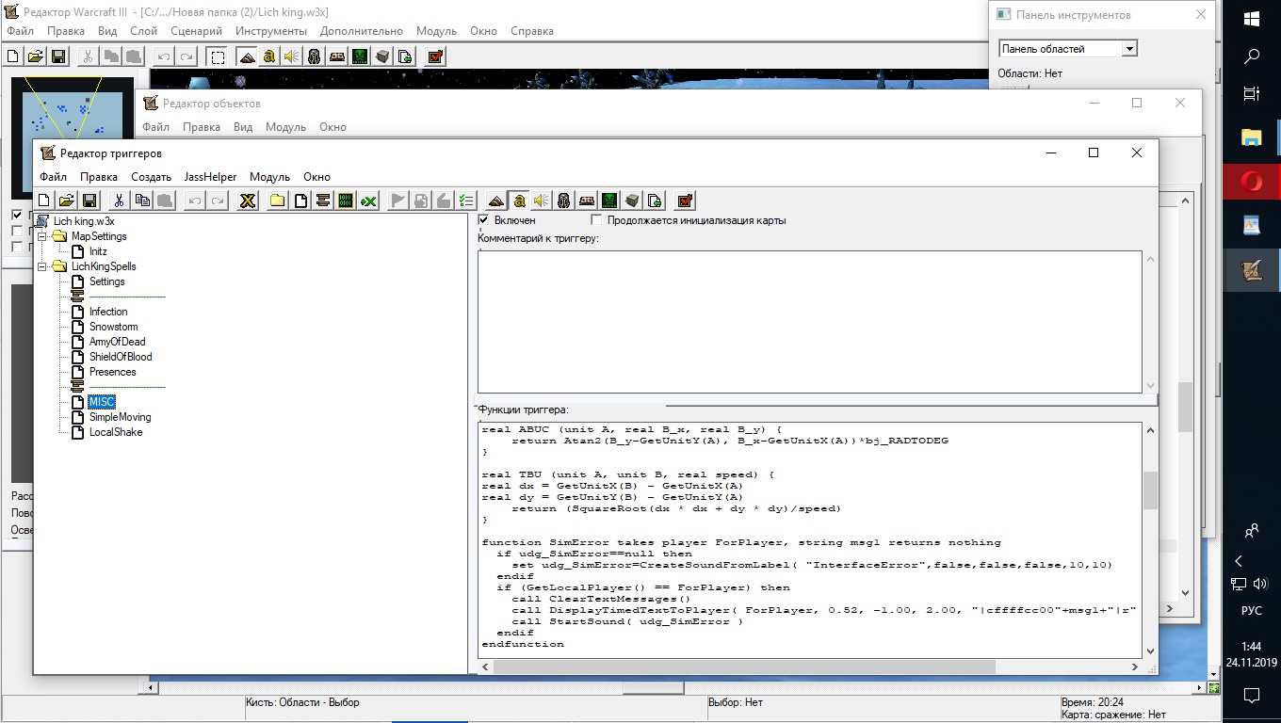Open Terrain Editor from Trigger Editor toolbar
This screenshot has height=723, width=1281.
click(x=495, y=201)
